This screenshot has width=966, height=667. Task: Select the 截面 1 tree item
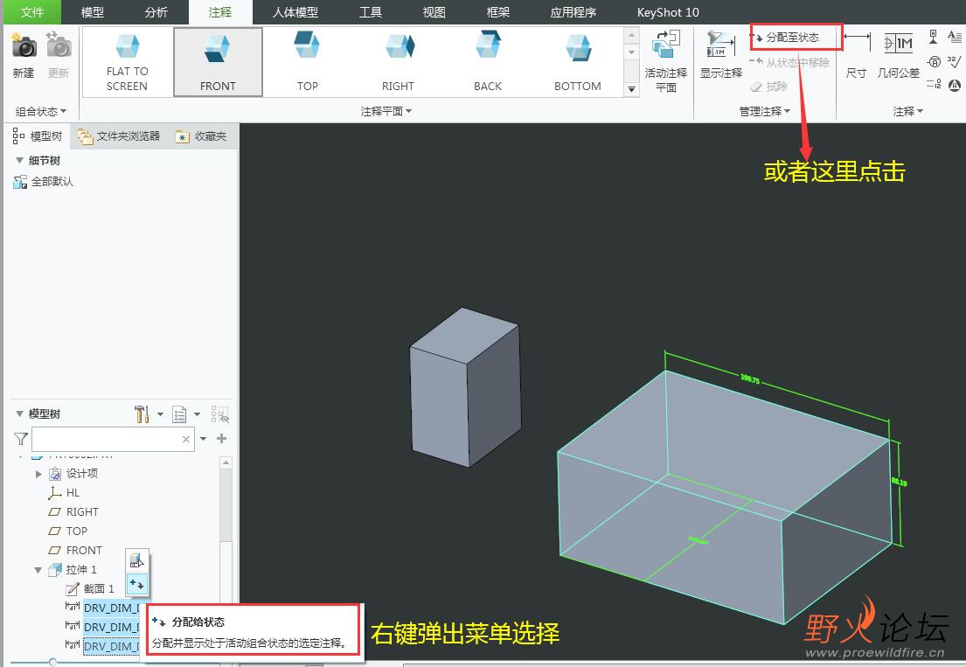pos(90,589)
